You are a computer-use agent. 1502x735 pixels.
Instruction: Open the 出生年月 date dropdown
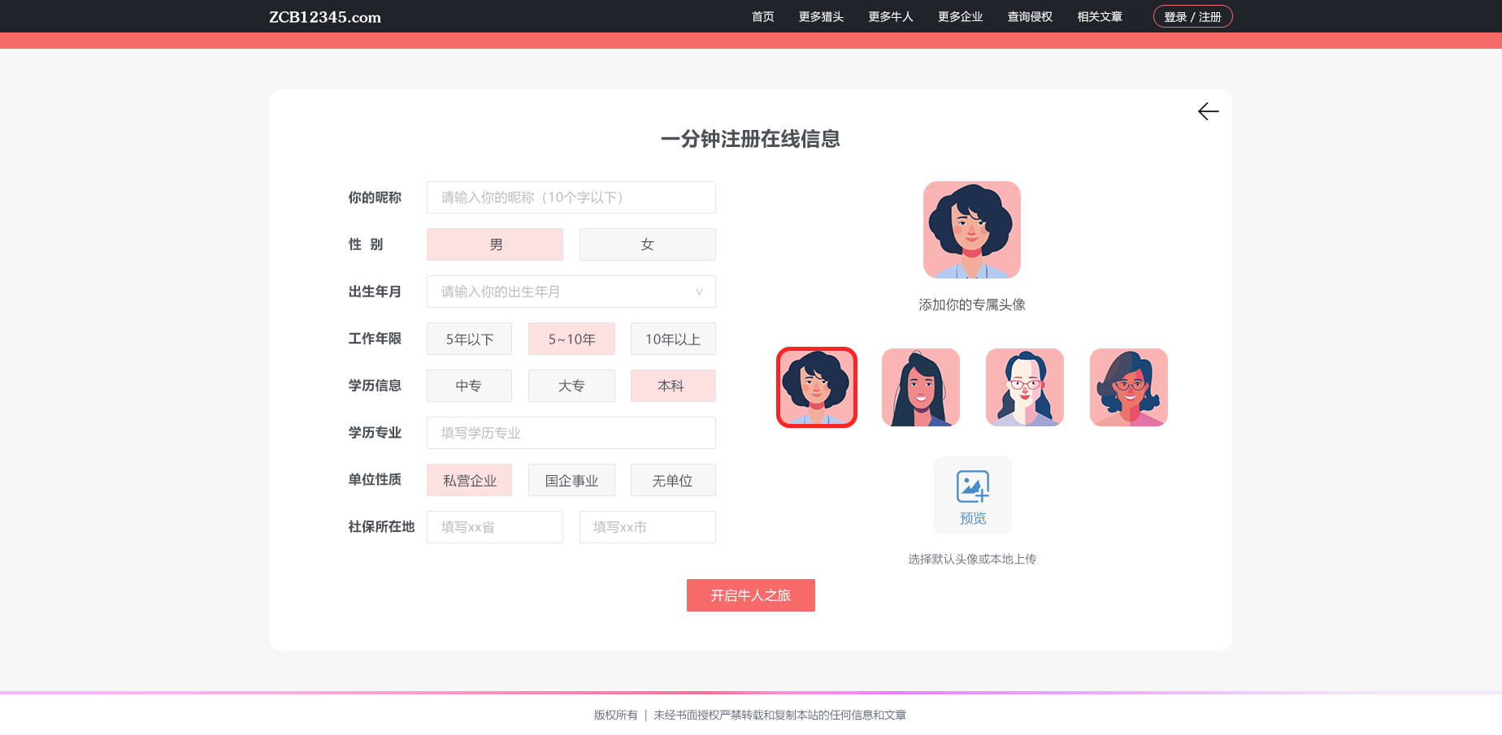[x=571, y=292]
